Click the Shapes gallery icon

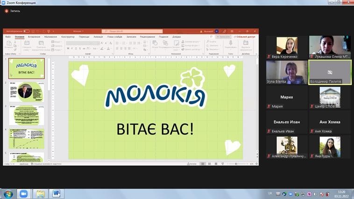(155, 43)
